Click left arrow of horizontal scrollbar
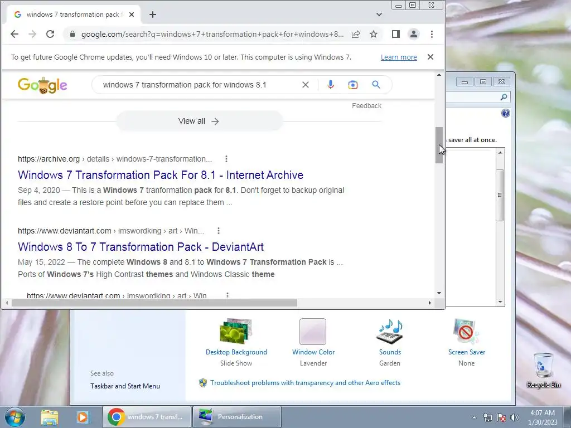This screenshot has width=571, height=428. point(7,303)
